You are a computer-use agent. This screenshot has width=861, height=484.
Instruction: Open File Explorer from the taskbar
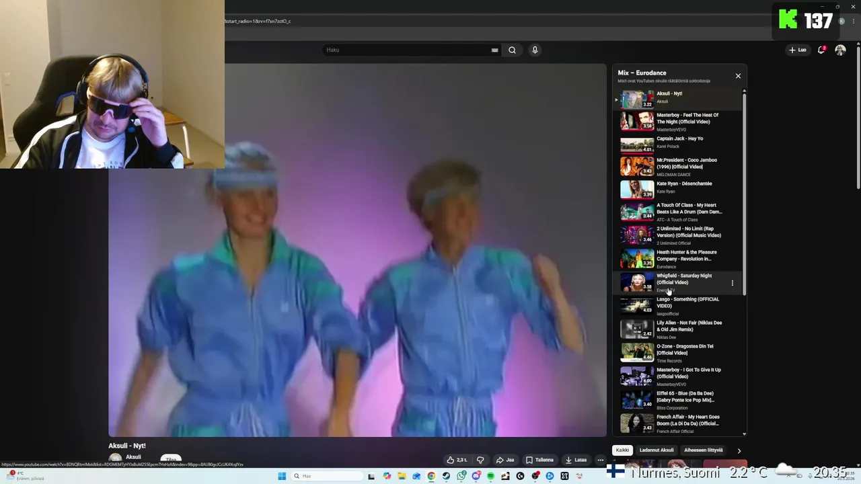402,477
